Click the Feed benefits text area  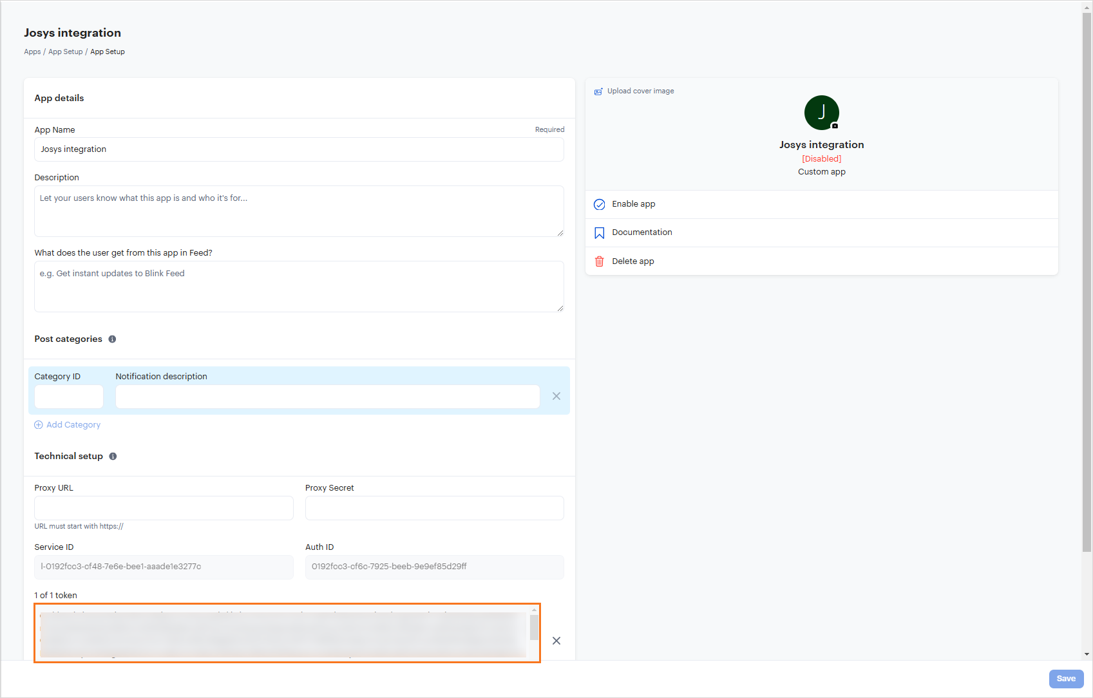point(299,287)
